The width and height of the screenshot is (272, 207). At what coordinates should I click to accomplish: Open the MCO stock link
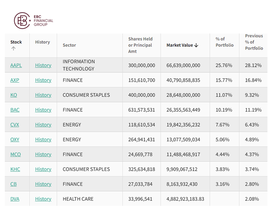[16, 155]
